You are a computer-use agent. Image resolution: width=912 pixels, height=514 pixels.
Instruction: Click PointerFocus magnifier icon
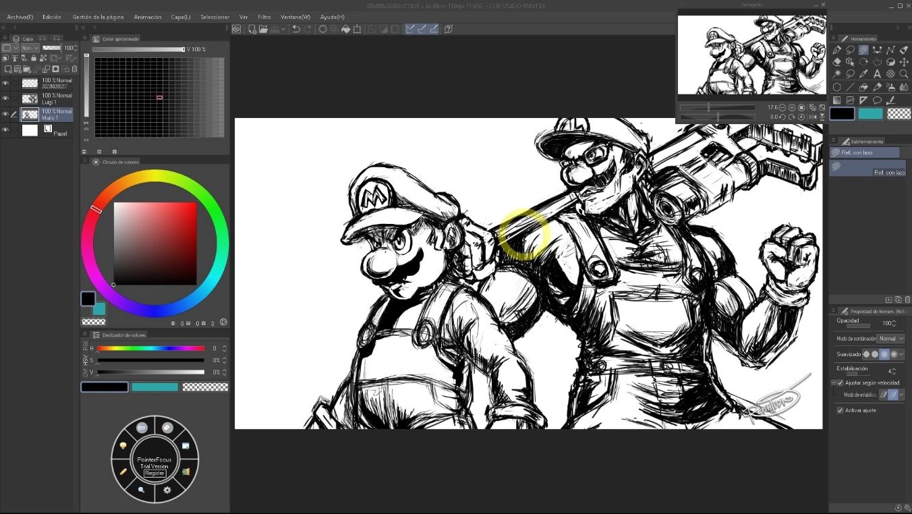(141, 490)
